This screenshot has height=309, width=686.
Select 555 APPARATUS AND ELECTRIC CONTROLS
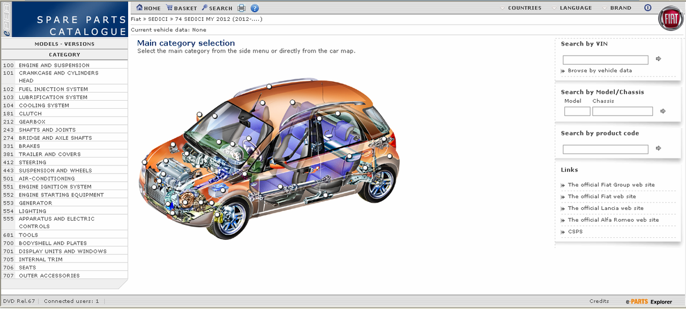(x=64, y=222)
